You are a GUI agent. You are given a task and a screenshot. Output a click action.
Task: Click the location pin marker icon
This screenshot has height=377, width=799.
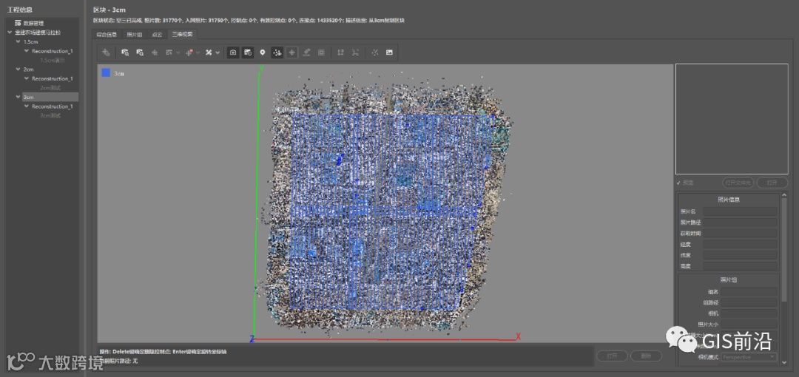pyautogui.click(x=263, y=52)
